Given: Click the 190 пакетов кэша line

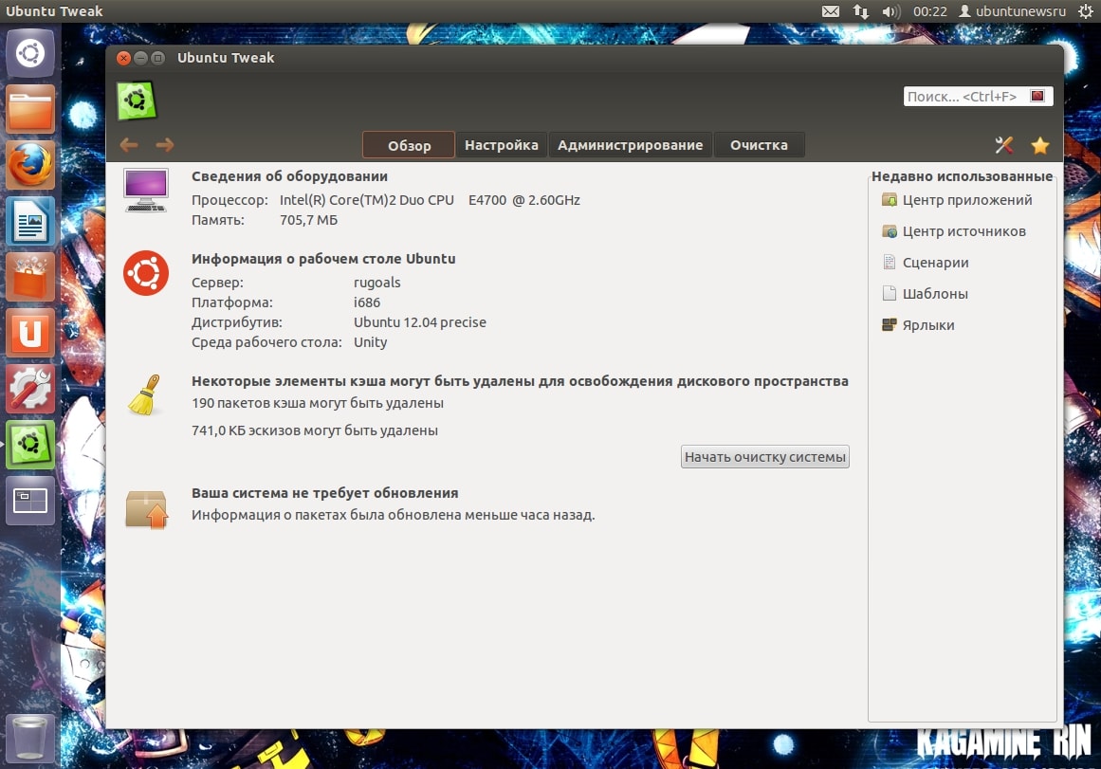Looking at the screenshot, I should [318, 403].
